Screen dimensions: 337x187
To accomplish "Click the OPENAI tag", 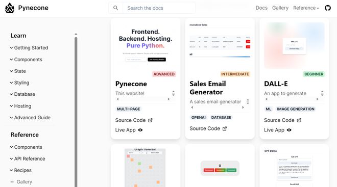I will 199,118.
